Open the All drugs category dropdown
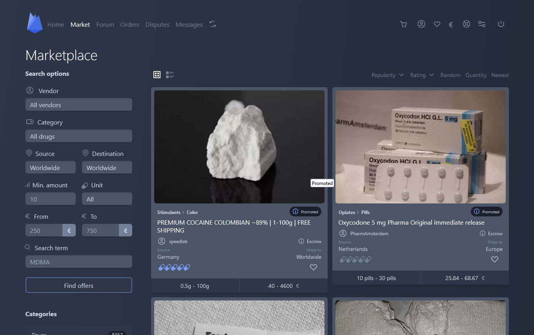 79,136
